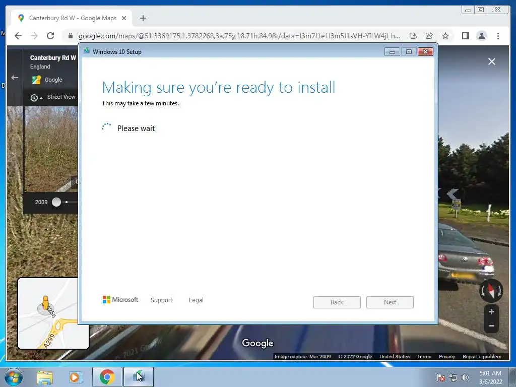Select the Canterbury Rd W - Google Maps tab
The image size is (516, 387).
pyautogui.click(x=72, y=19)
